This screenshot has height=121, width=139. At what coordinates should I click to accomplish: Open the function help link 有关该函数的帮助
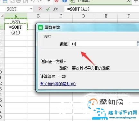pos(58,84)
